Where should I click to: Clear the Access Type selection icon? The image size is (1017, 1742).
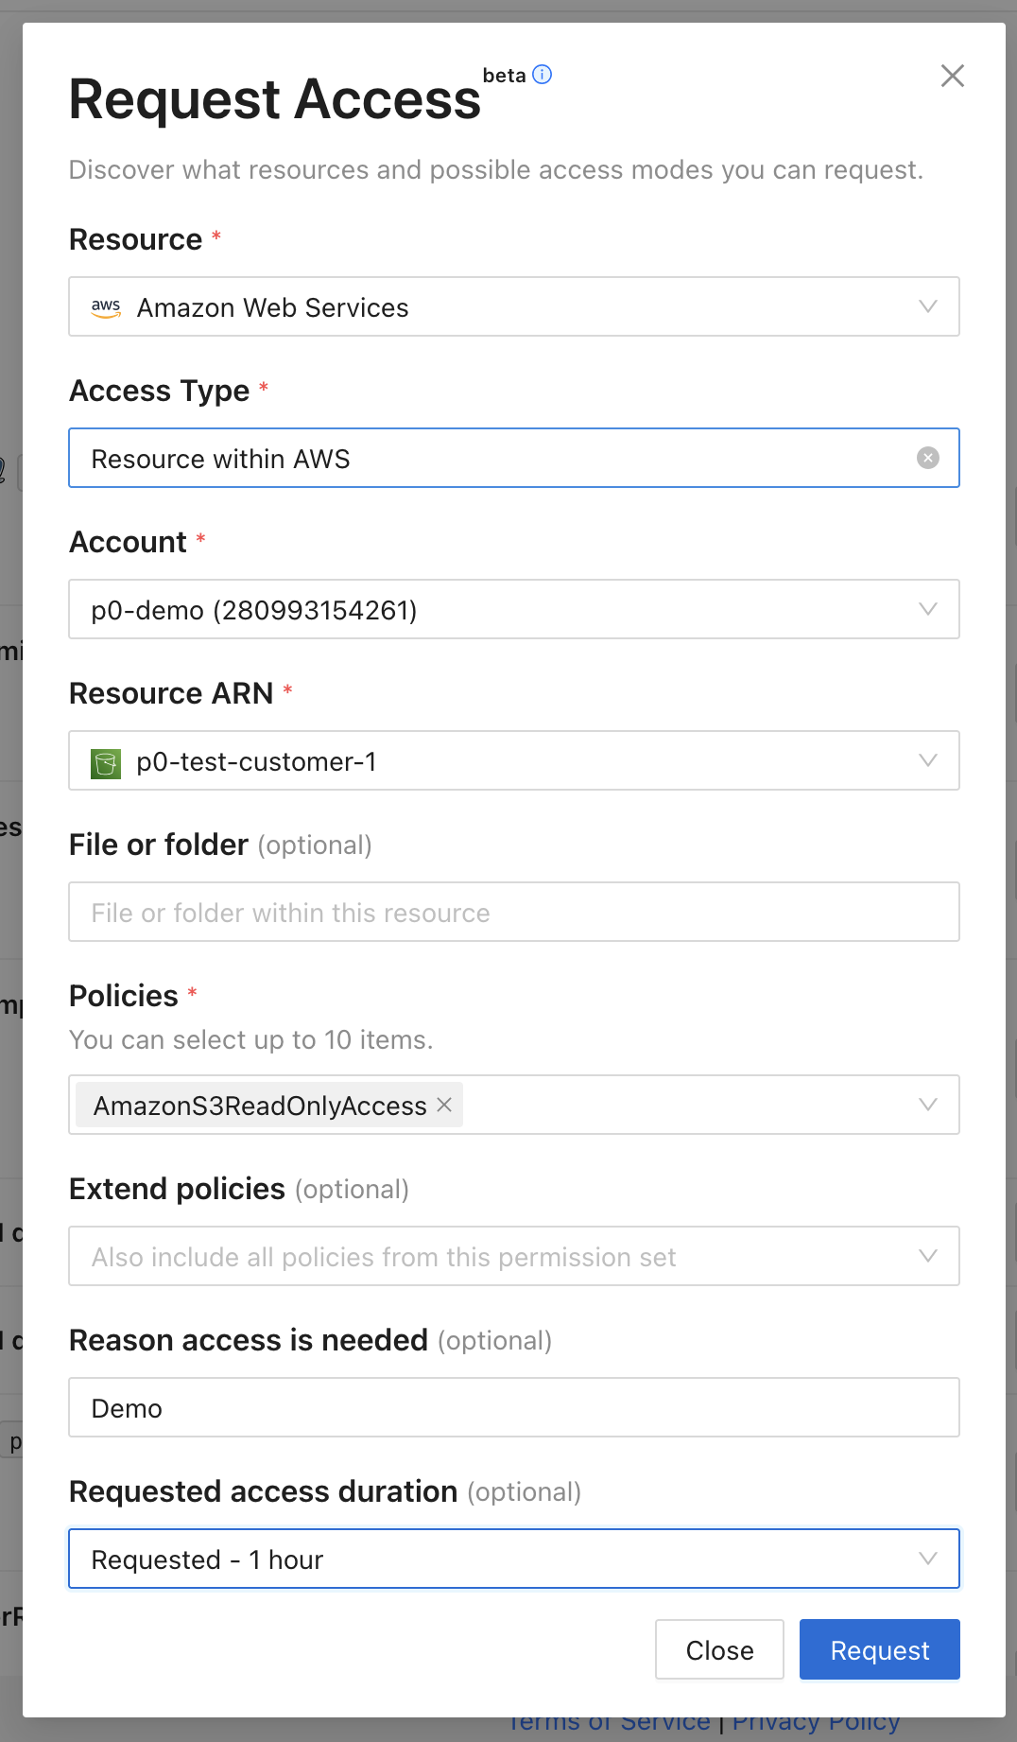click(928, 458)
